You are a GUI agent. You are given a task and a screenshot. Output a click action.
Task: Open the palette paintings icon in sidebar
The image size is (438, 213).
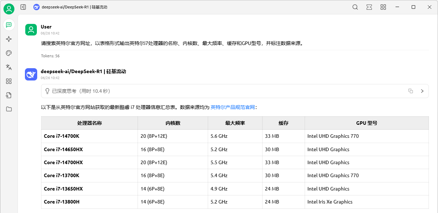click(9, 53)
